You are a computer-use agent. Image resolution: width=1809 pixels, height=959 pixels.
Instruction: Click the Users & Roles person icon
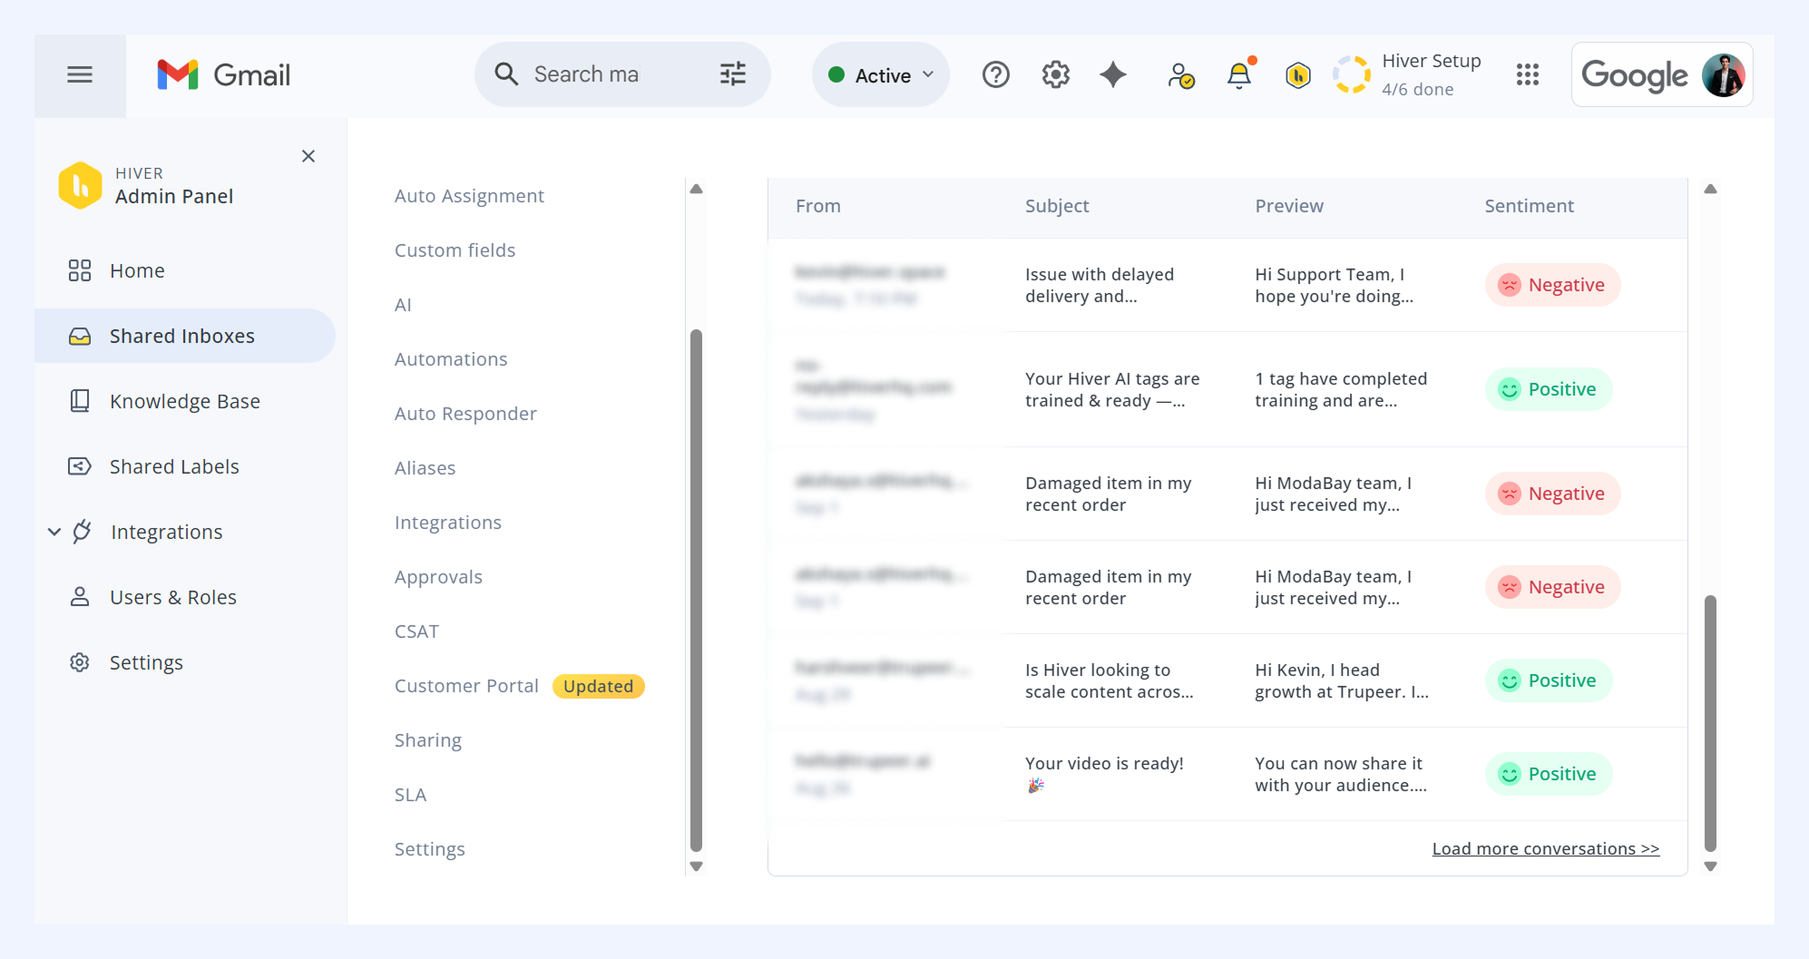click(80, 597)
